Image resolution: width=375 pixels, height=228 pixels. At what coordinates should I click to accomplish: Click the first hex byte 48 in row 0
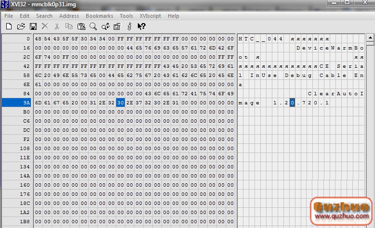pyautogui.click(x=38, y=38)
